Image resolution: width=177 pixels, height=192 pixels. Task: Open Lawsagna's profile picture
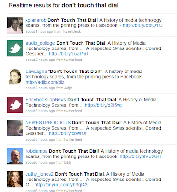point(15,77)
